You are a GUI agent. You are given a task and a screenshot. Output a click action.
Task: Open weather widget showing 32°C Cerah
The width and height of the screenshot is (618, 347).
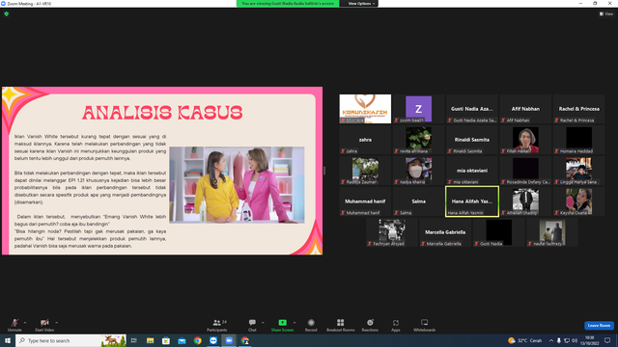click(524, 340)
